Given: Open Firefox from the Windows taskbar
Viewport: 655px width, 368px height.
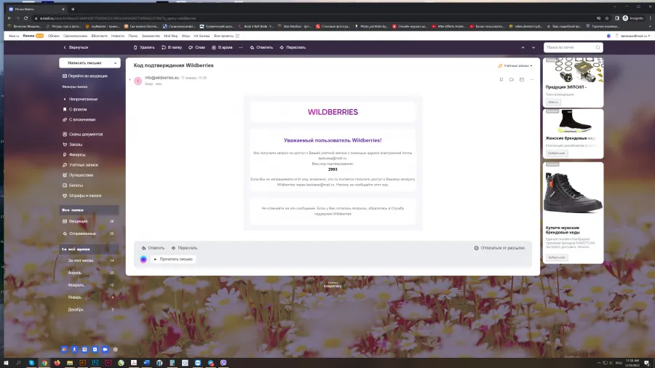Looking at the screenshot, I should click(x=57, y=363).
